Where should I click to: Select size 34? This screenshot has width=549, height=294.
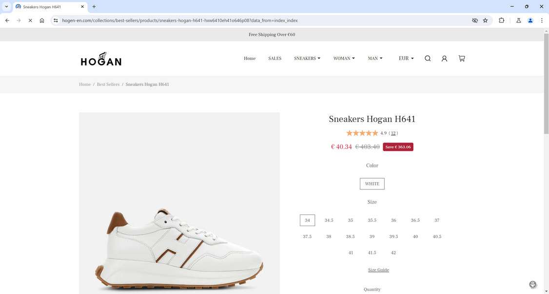coord(308,220)
